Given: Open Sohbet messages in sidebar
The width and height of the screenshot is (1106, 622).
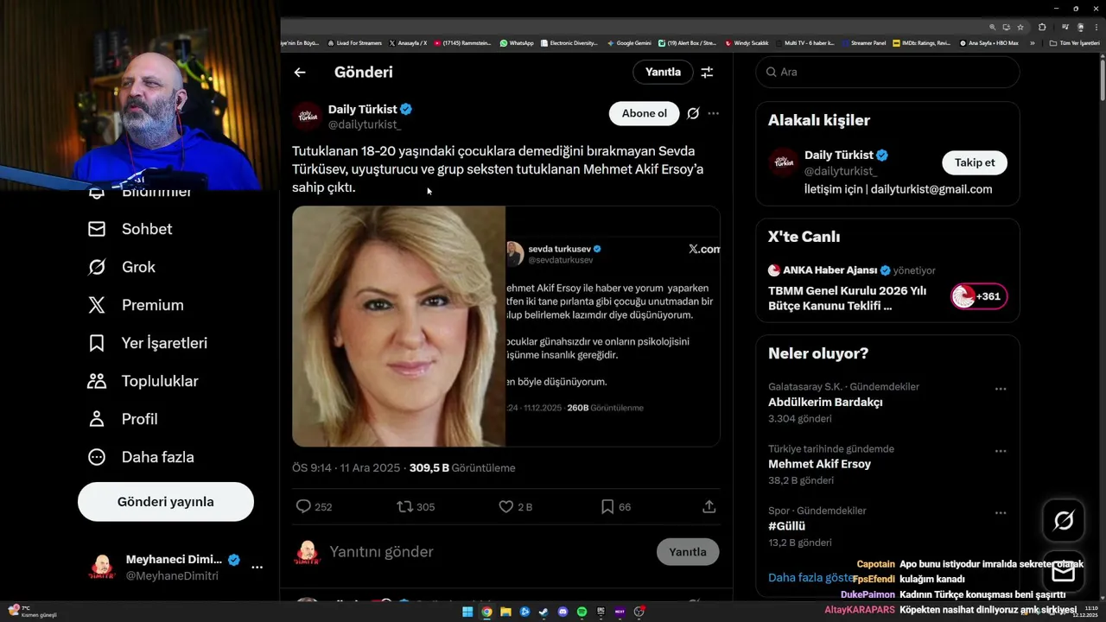Looking at the screenshot, I should tap(130, 229).
